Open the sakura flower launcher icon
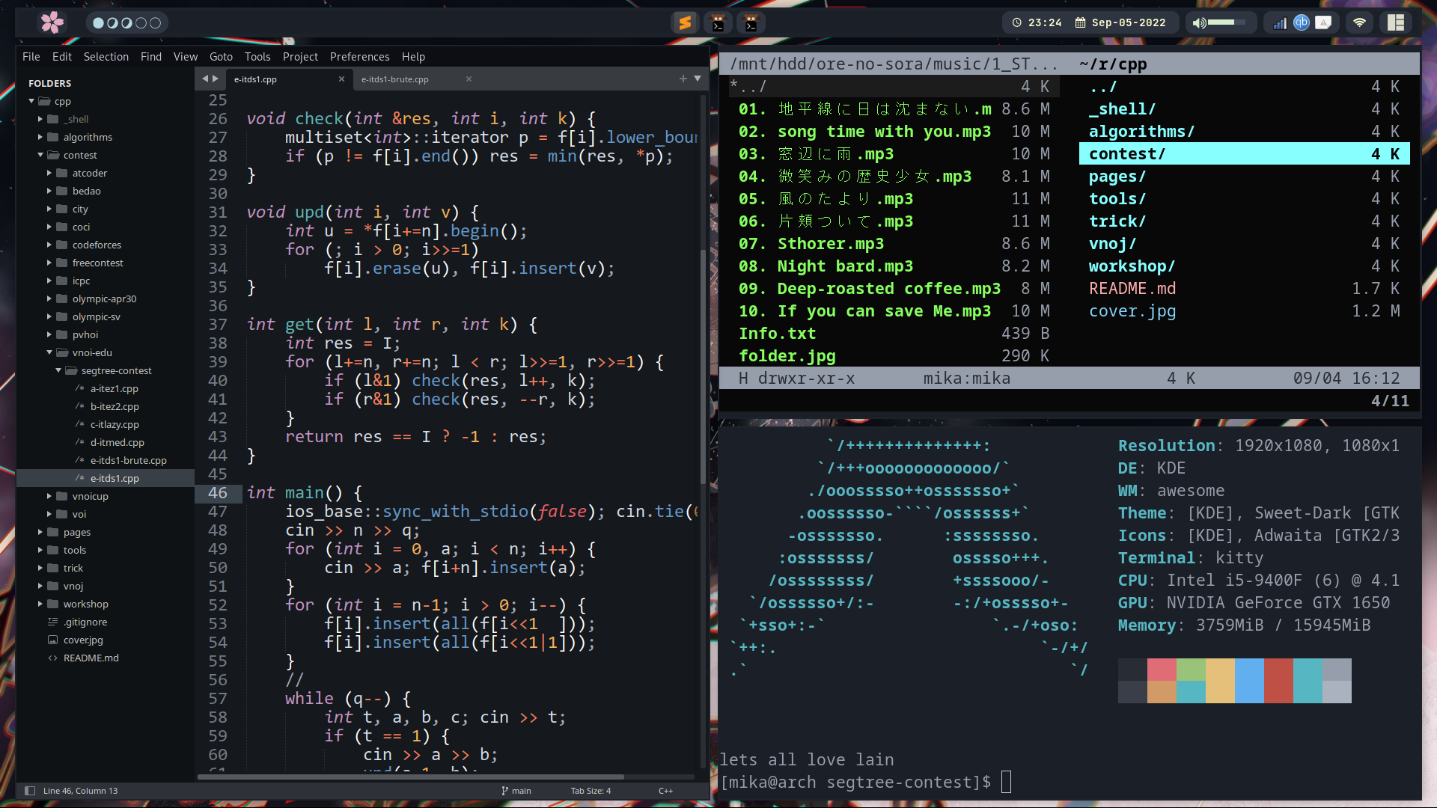This screenshot has height=808, width=1437. click(x=52, y=22)
